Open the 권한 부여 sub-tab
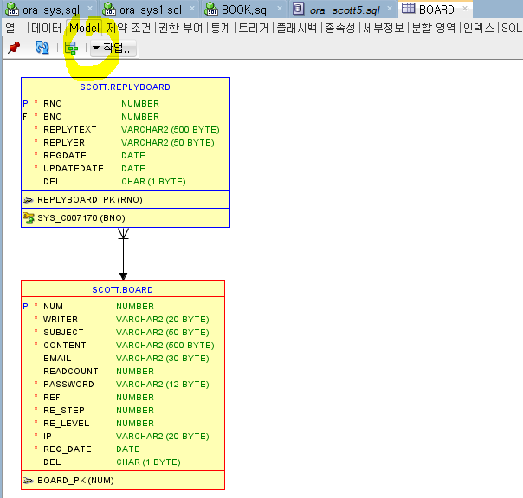 point(180,28)
